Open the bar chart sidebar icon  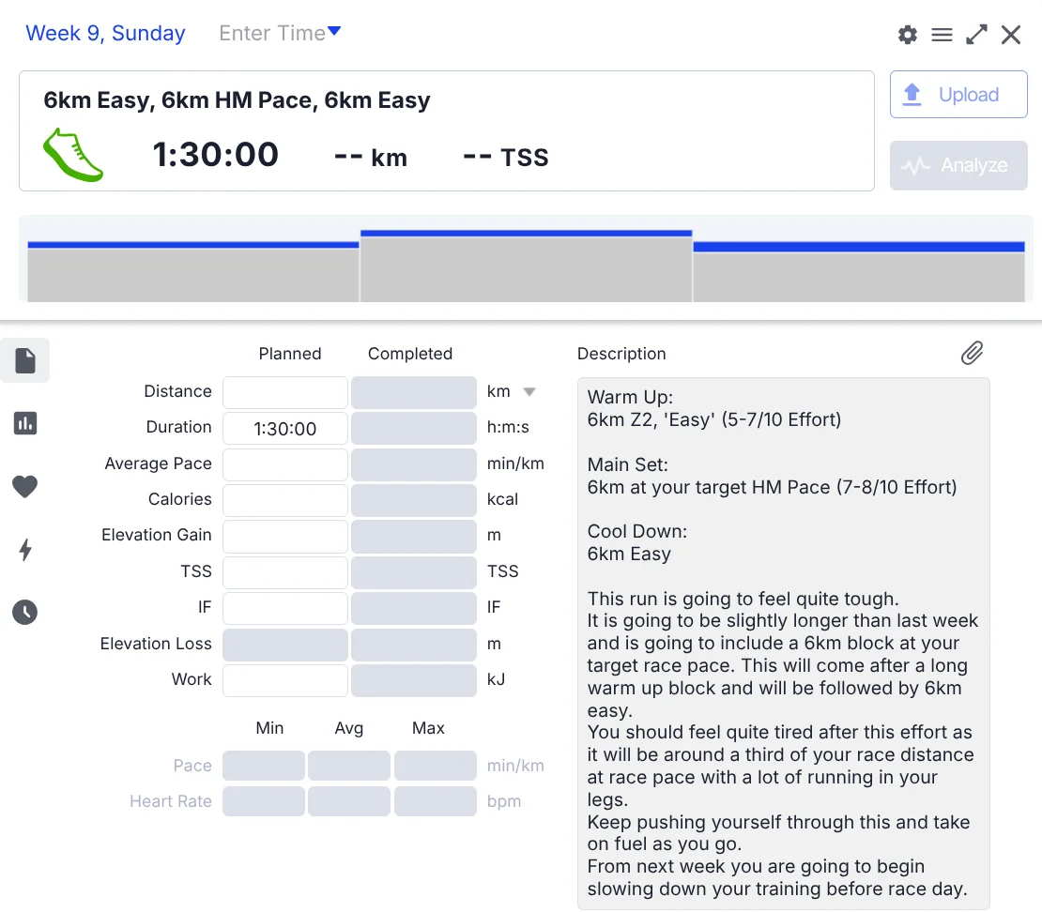25,423
